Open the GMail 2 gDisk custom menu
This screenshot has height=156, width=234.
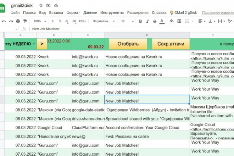[x=184, y=13]
